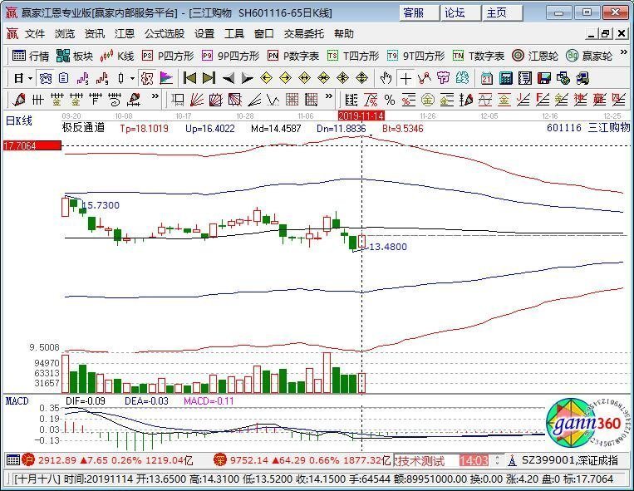Open the 江恩 menu
This screenshot has height=491, width=634.
pos(124,33)
